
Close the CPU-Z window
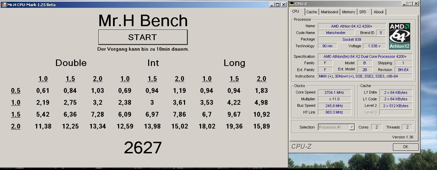point(416,4)
